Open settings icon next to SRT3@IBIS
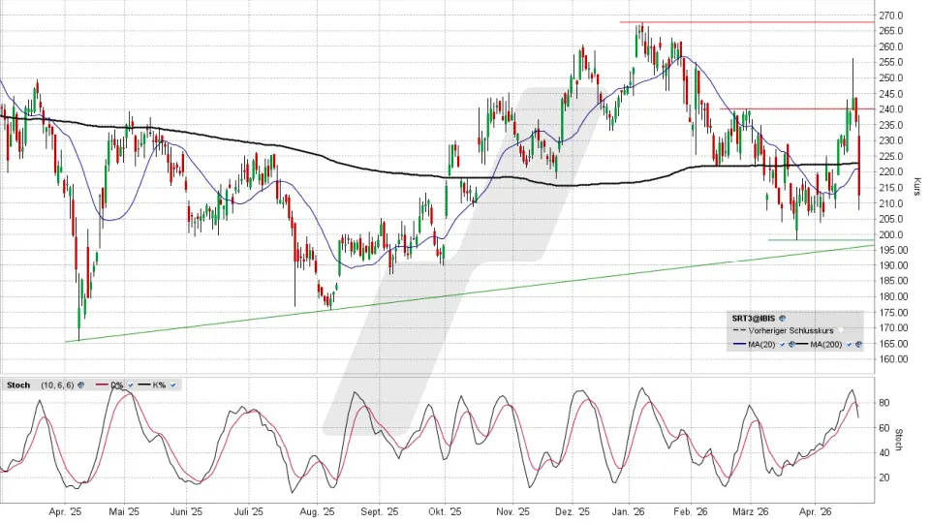Screen dimensions: 930x523 tap(783, 319)
